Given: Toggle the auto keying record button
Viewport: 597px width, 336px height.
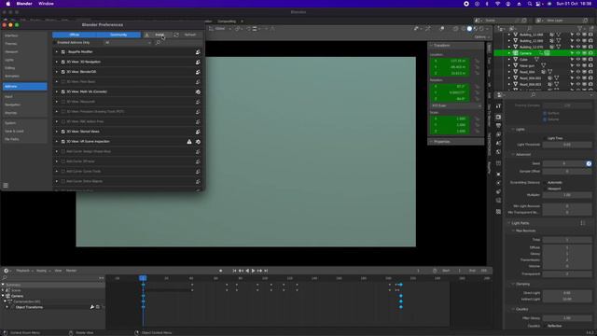Looking at the screenshot, I should point(220,271).
